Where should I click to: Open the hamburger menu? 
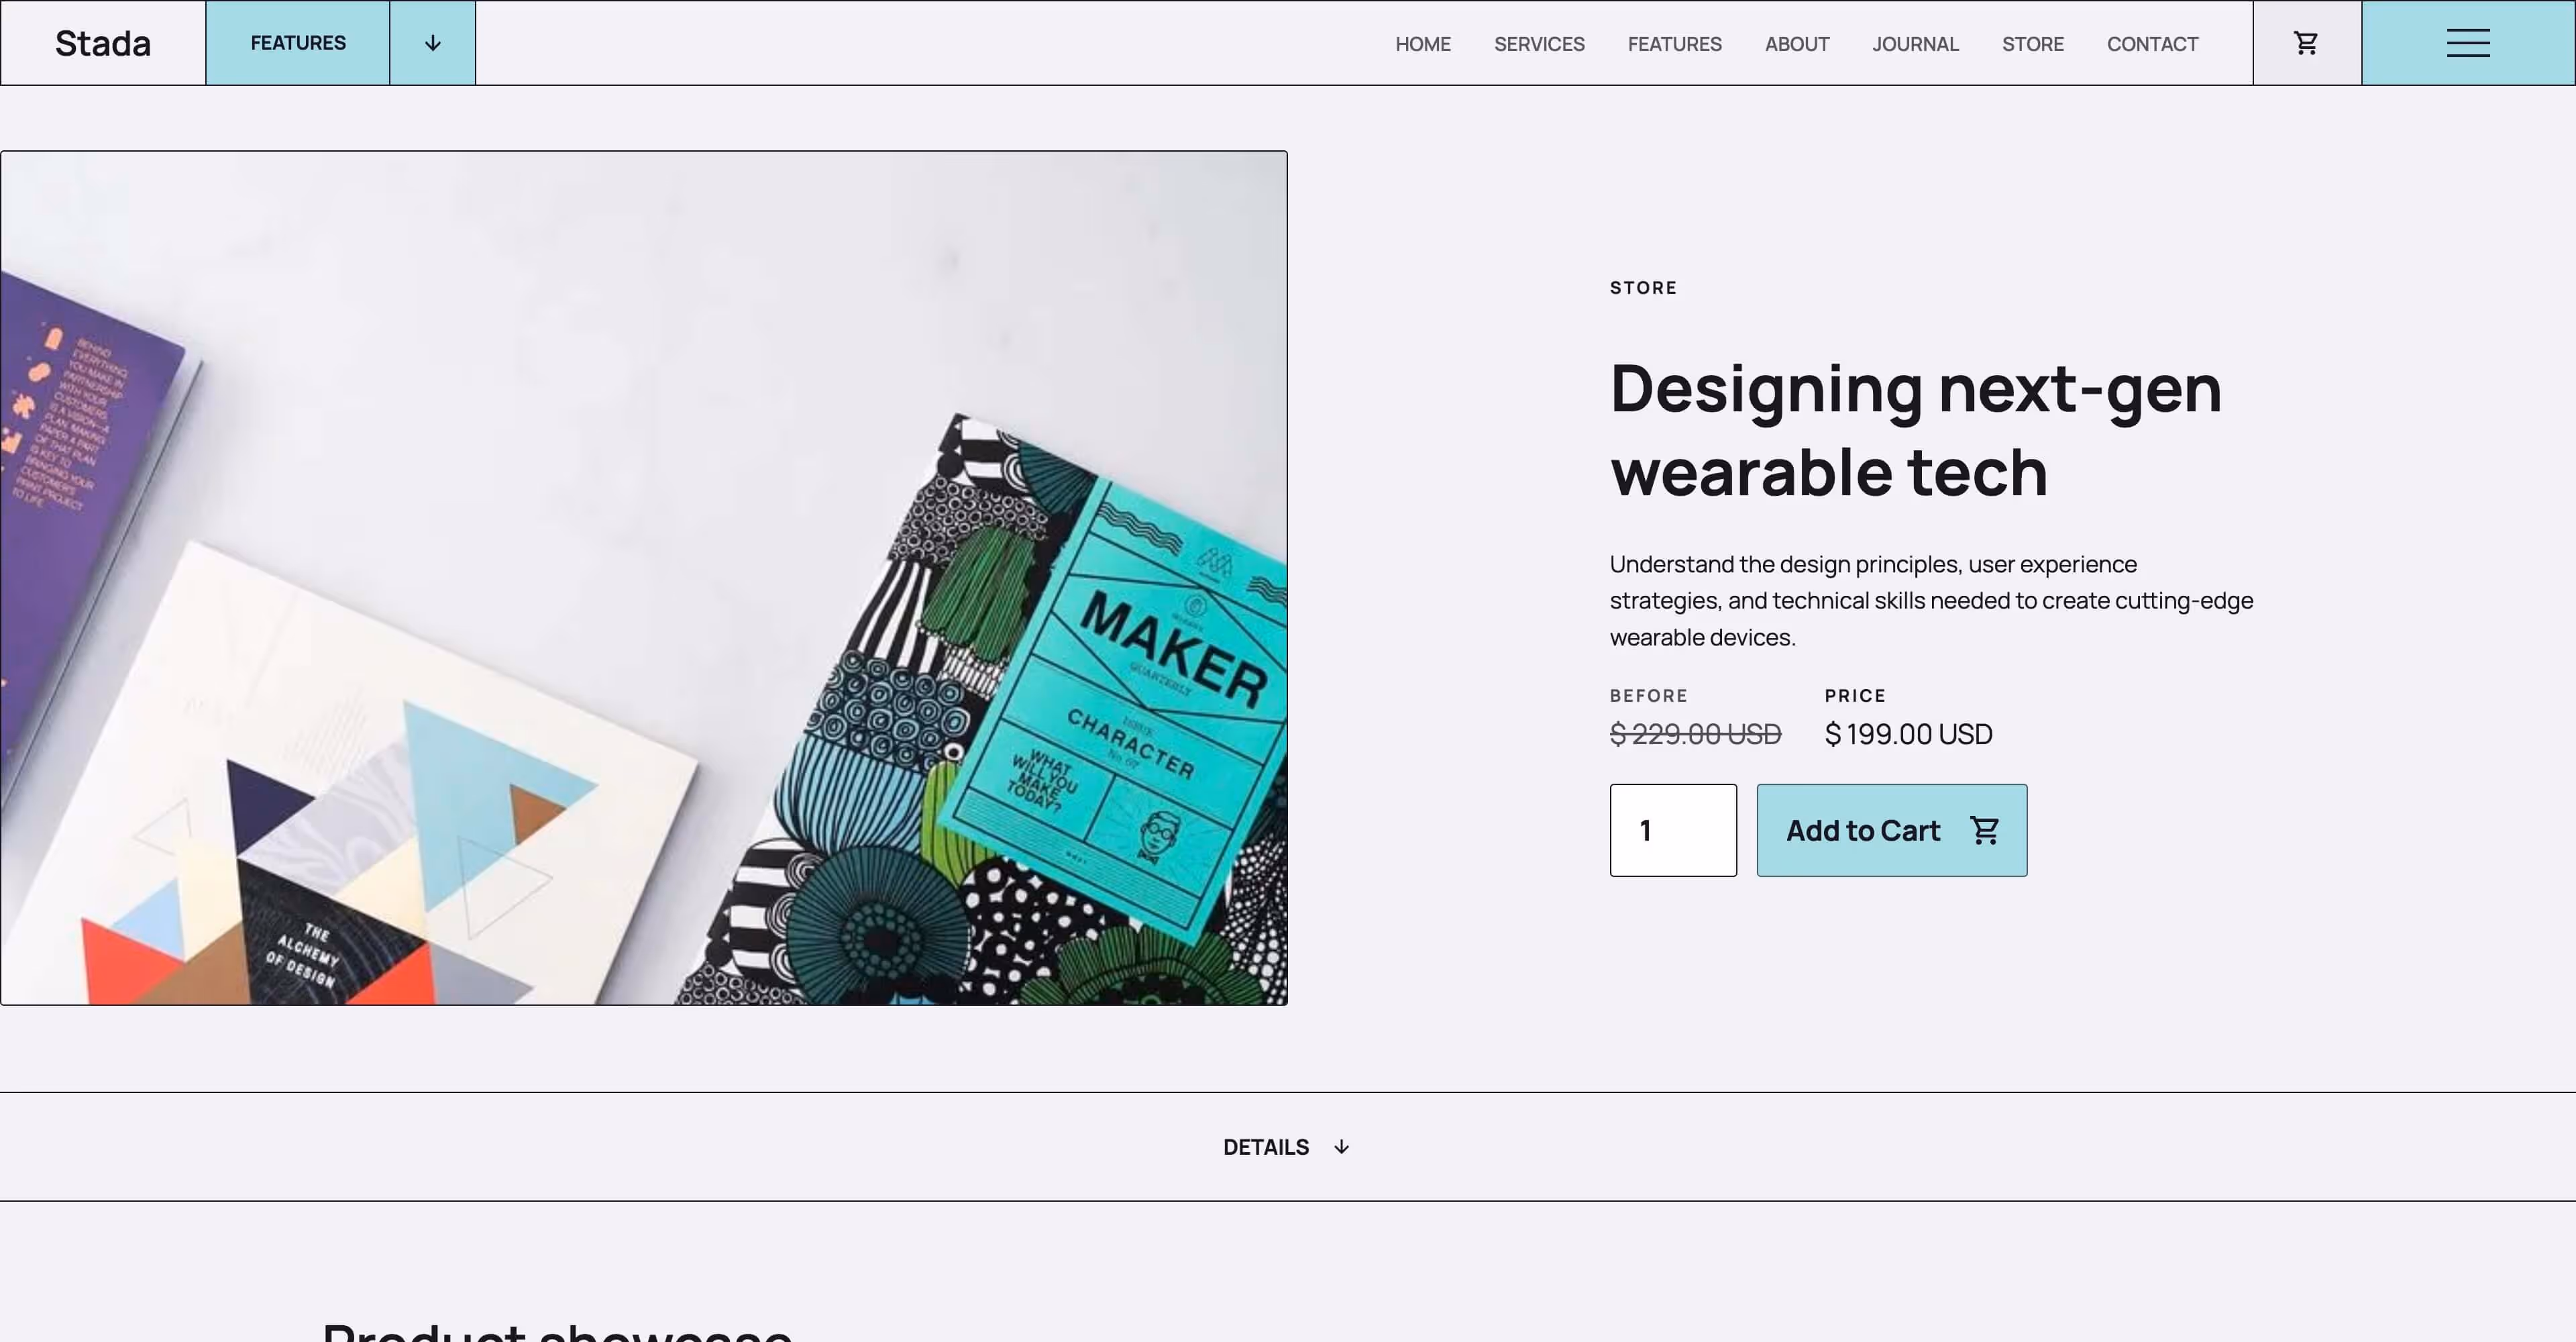(x=2468, y=43)
